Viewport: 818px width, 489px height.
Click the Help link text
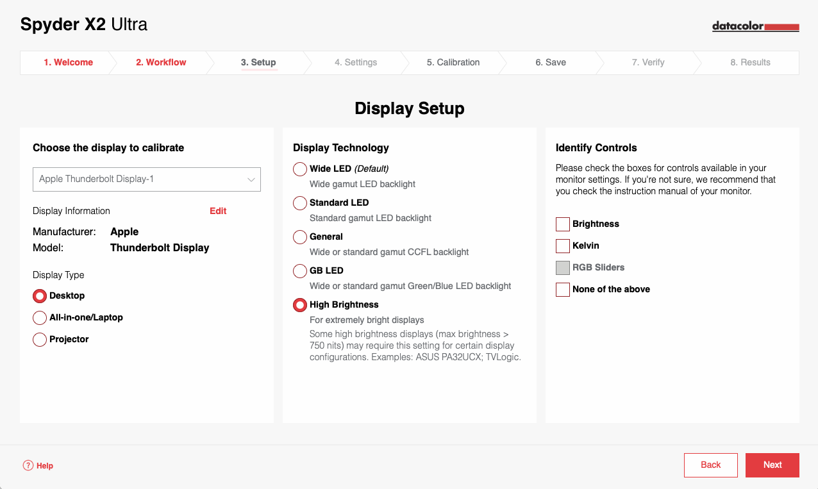tap(45, 466)
